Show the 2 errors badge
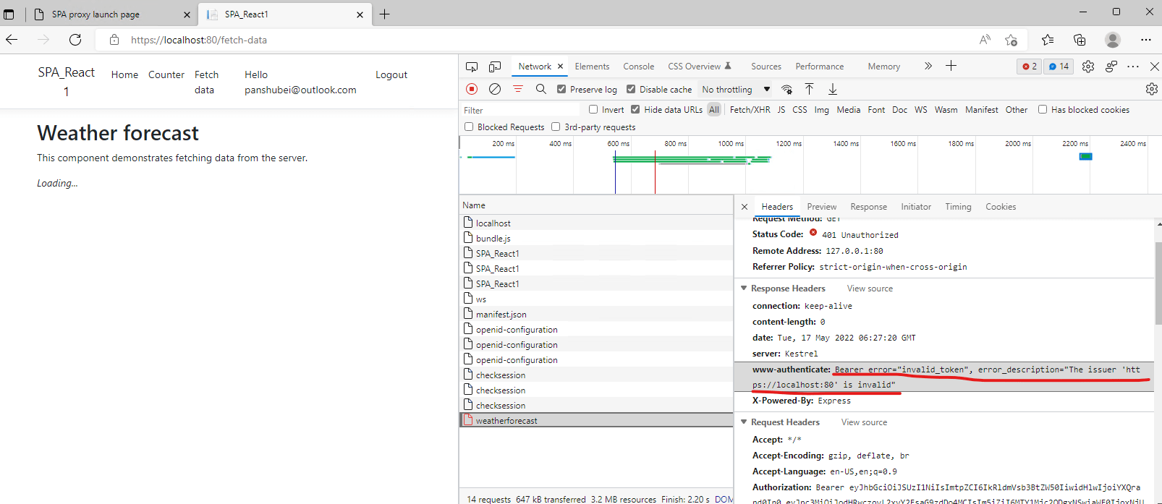 point(1029,67)
